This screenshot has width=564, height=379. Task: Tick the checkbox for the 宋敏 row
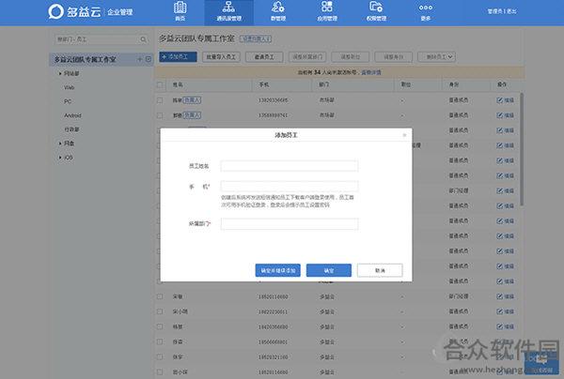[160, 296]
